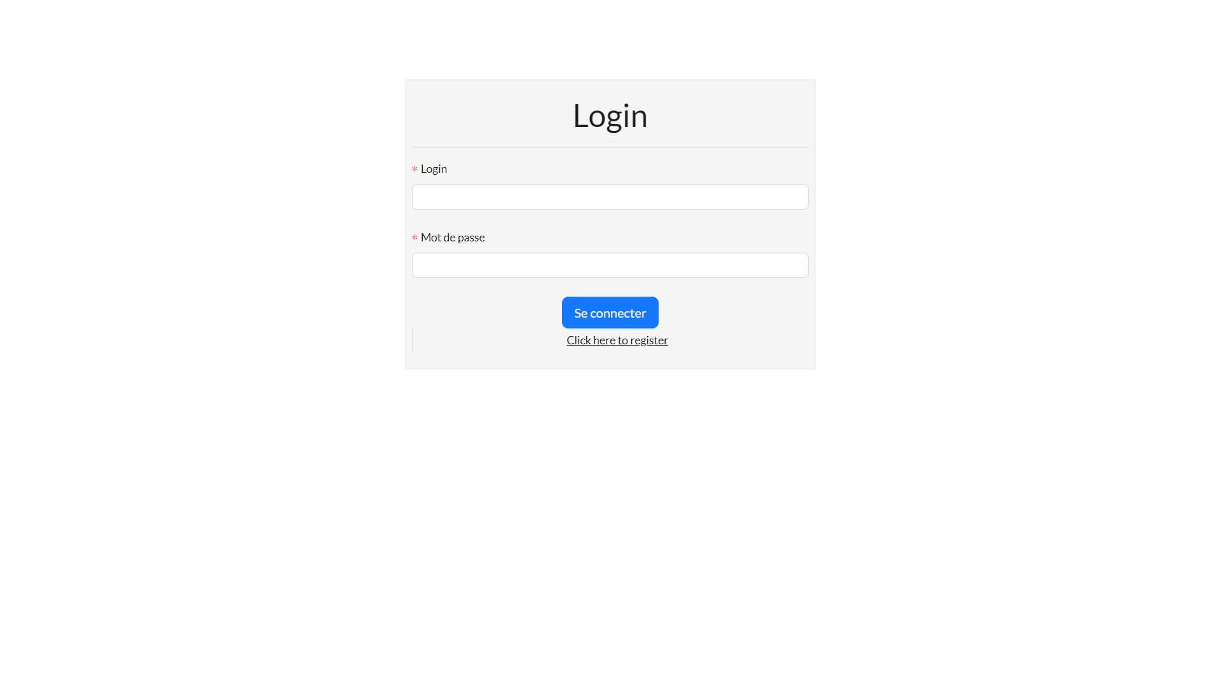
Task: Click the Login field label
Action: point(434,169)
